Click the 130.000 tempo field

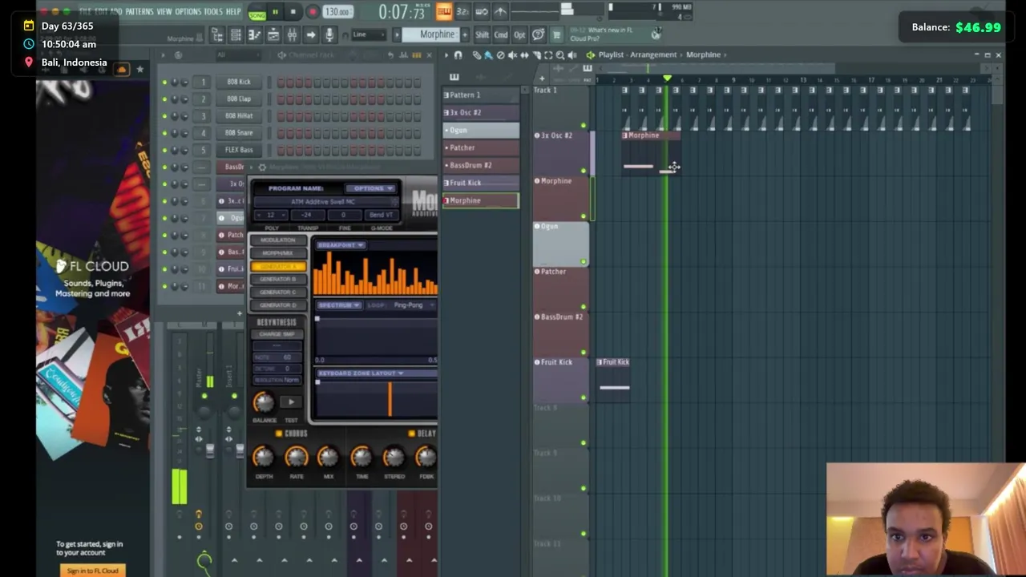click(337, 12)
